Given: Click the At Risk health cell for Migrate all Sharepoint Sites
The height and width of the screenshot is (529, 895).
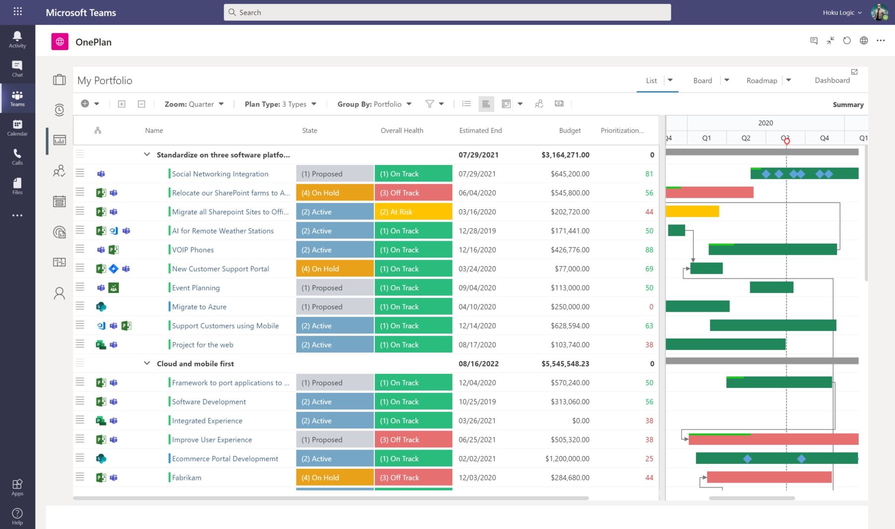Looking at the screenshot, I should coord(413,212).
